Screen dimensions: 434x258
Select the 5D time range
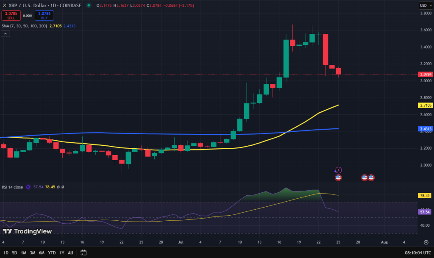[14, 253]
